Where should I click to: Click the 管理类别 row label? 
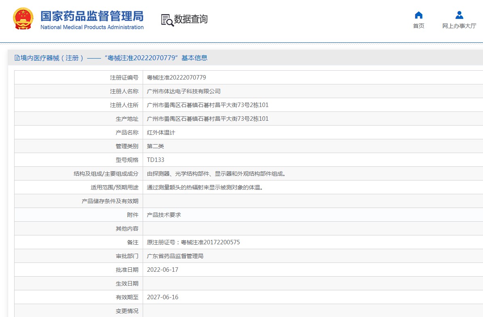(127, 146)
